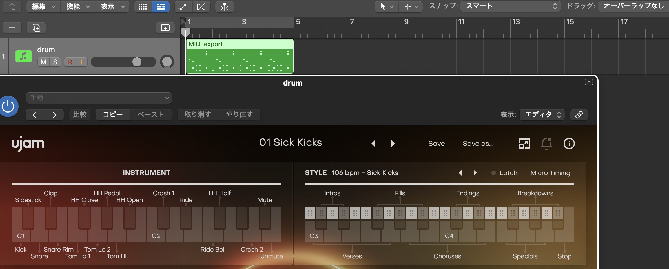Go to previous preset arrow by Sick Kicks
This screenshot has height=269, width=669.
(374, 144)
